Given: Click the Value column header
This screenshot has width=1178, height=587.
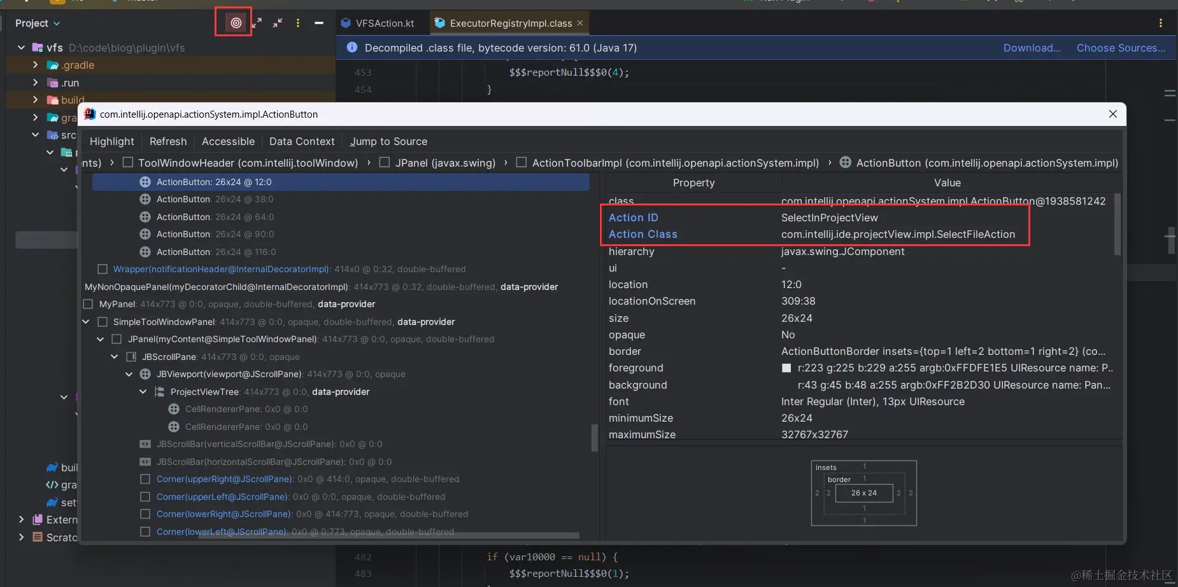Looking at the screenshot, I should (x=947, y=183).
